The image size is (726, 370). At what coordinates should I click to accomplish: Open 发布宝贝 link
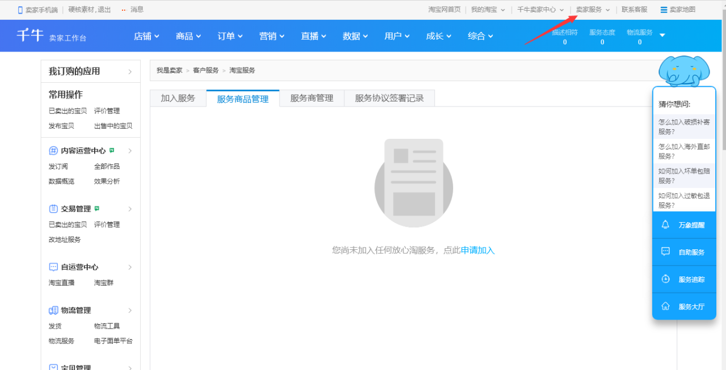(61, 126)
